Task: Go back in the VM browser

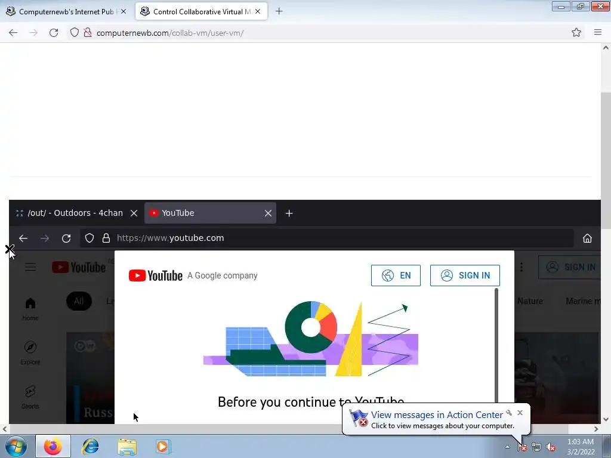Action: [x=23, y=238]
